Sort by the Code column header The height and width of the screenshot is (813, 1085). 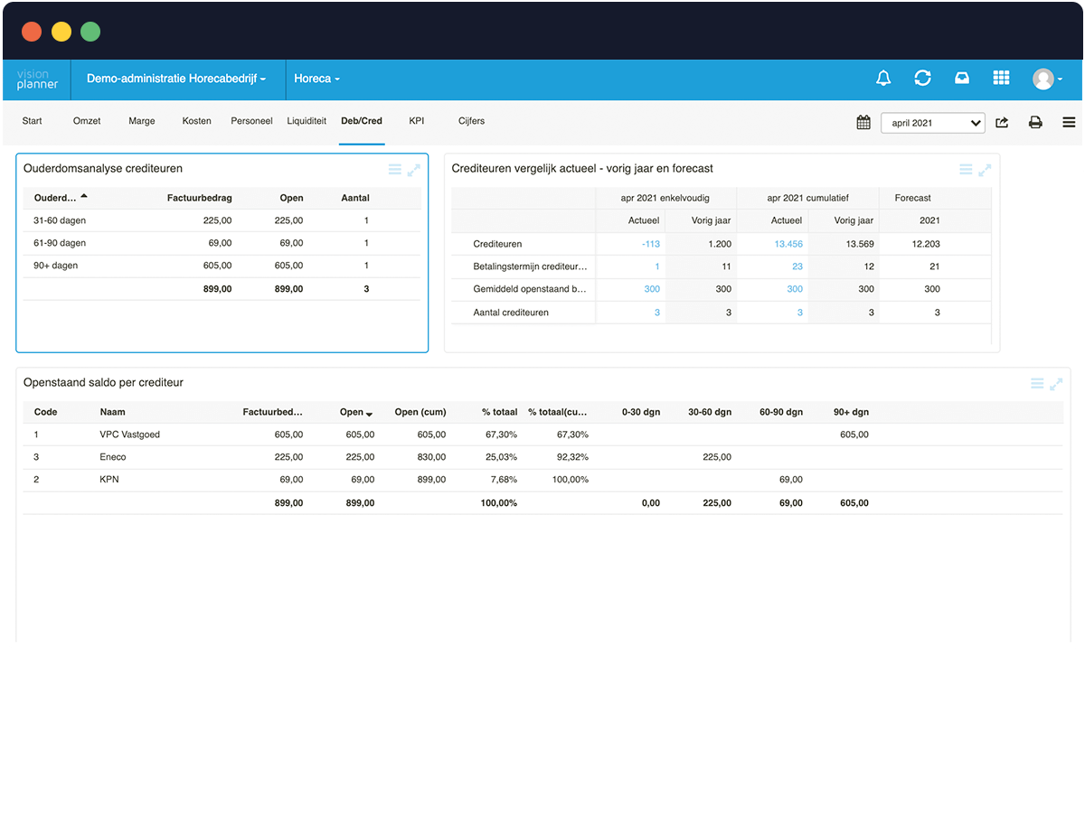click(x=45, y=412)
